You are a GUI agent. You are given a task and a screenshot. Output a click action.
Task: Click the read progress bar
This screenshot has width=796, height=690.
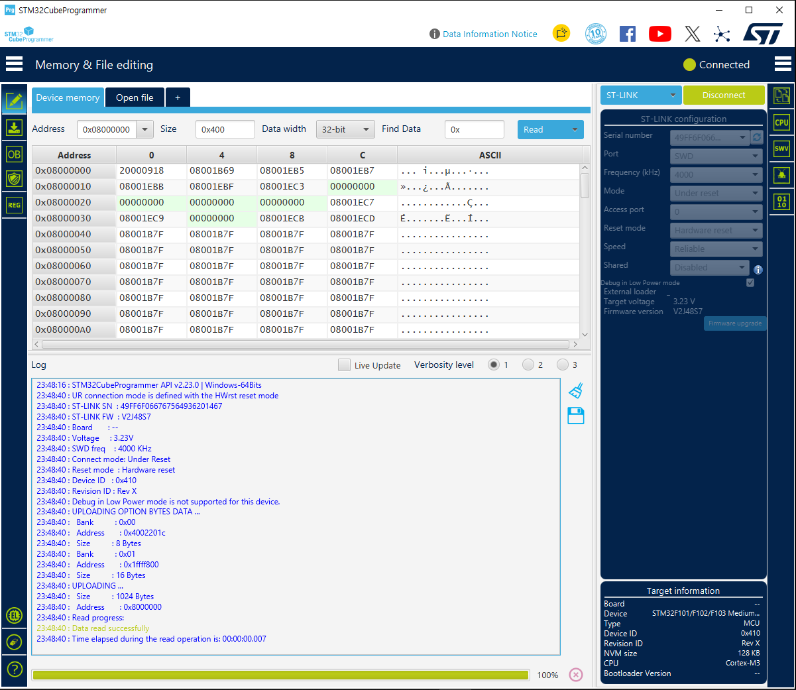280,675
